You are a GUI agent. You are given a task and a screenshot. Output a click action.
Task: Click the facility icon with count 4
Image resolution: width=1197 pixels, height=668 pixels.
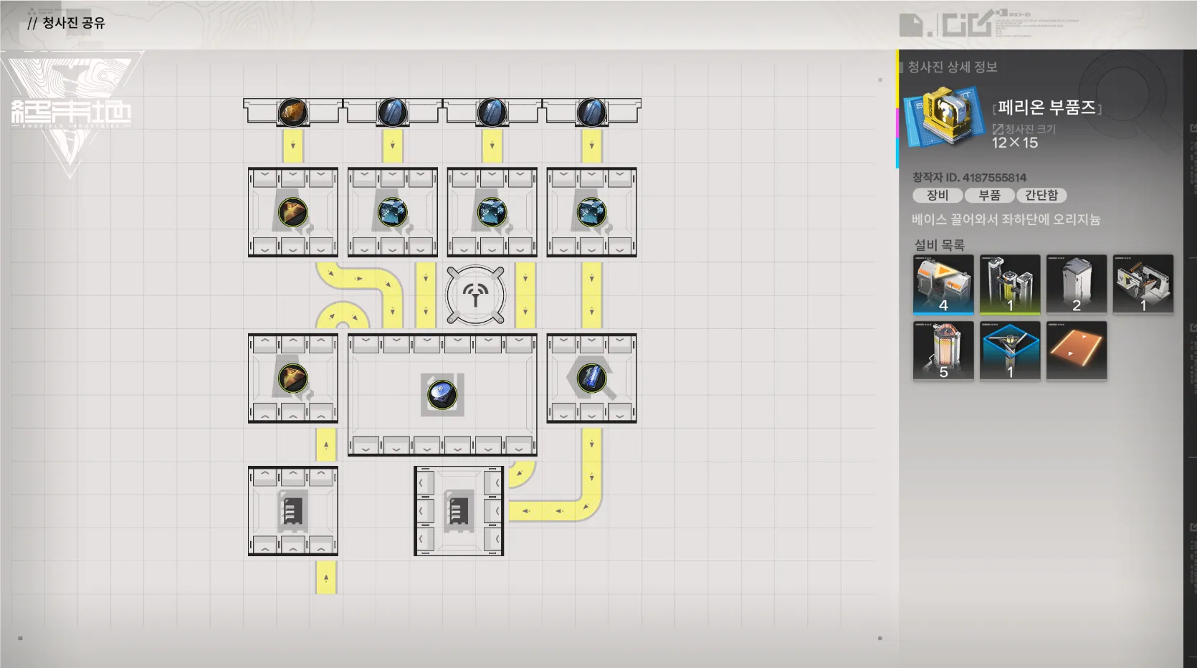pos(943,284)
